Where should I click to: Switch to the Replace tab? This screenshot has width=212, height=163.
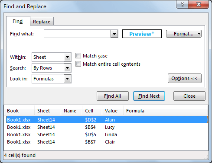tap(42, 22)
